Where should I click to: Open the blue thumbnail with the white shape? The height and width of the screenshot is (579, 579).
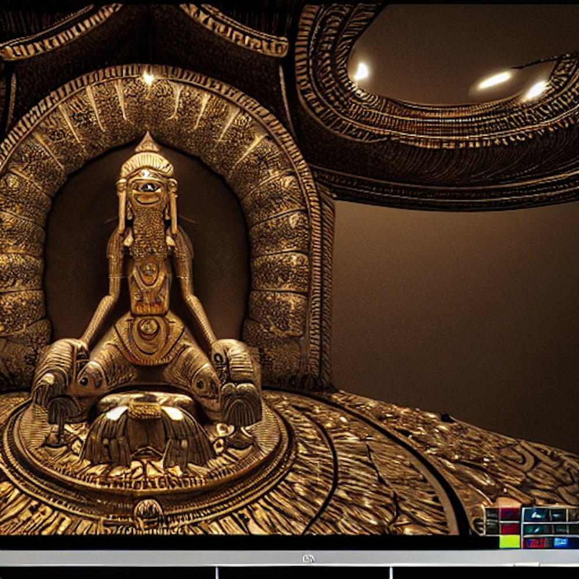[536, 515]
